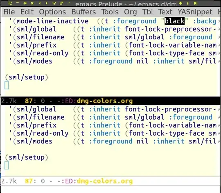Click the hollow cursor box in the upper pane
This screenshot has height=193, width=221.
(x=7, y=85)
